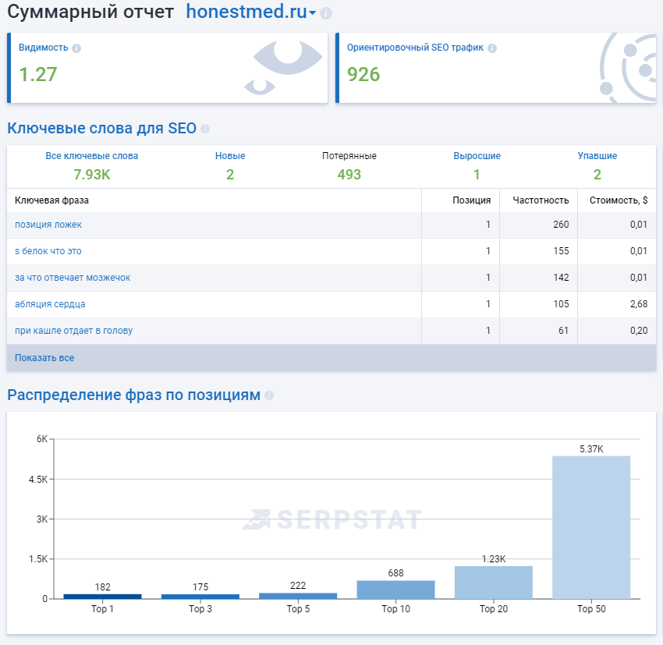Click the Top 10 bar in chart

coord(395,590)
